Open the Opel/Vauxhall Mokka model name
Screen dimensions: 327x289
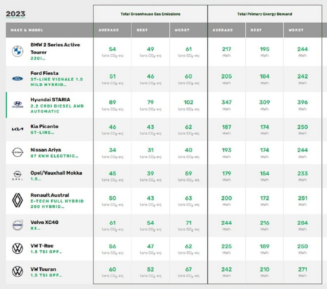56,173
